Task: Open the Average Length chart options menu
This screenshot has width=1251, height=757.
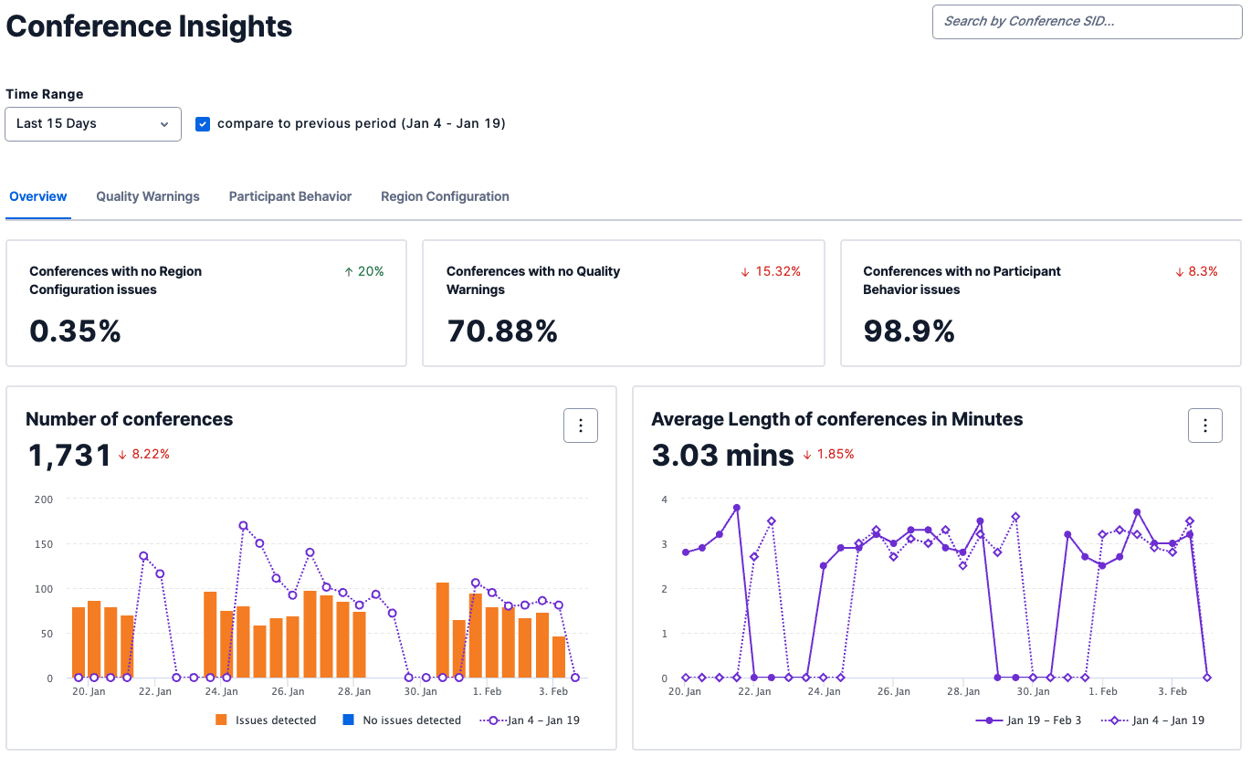Action: (x=1205, y=425)
